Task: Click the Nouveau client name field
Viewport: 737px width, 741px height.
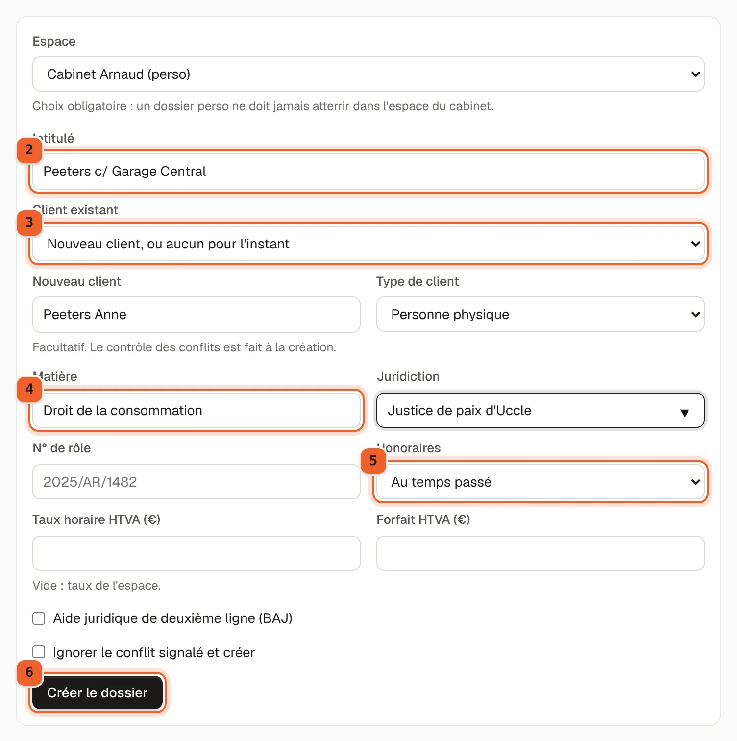Action: pyautogui.click(x=197, y=315)
